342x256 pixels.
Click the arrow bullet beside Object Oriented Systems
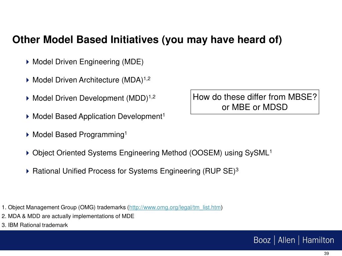tap(27, 153)
